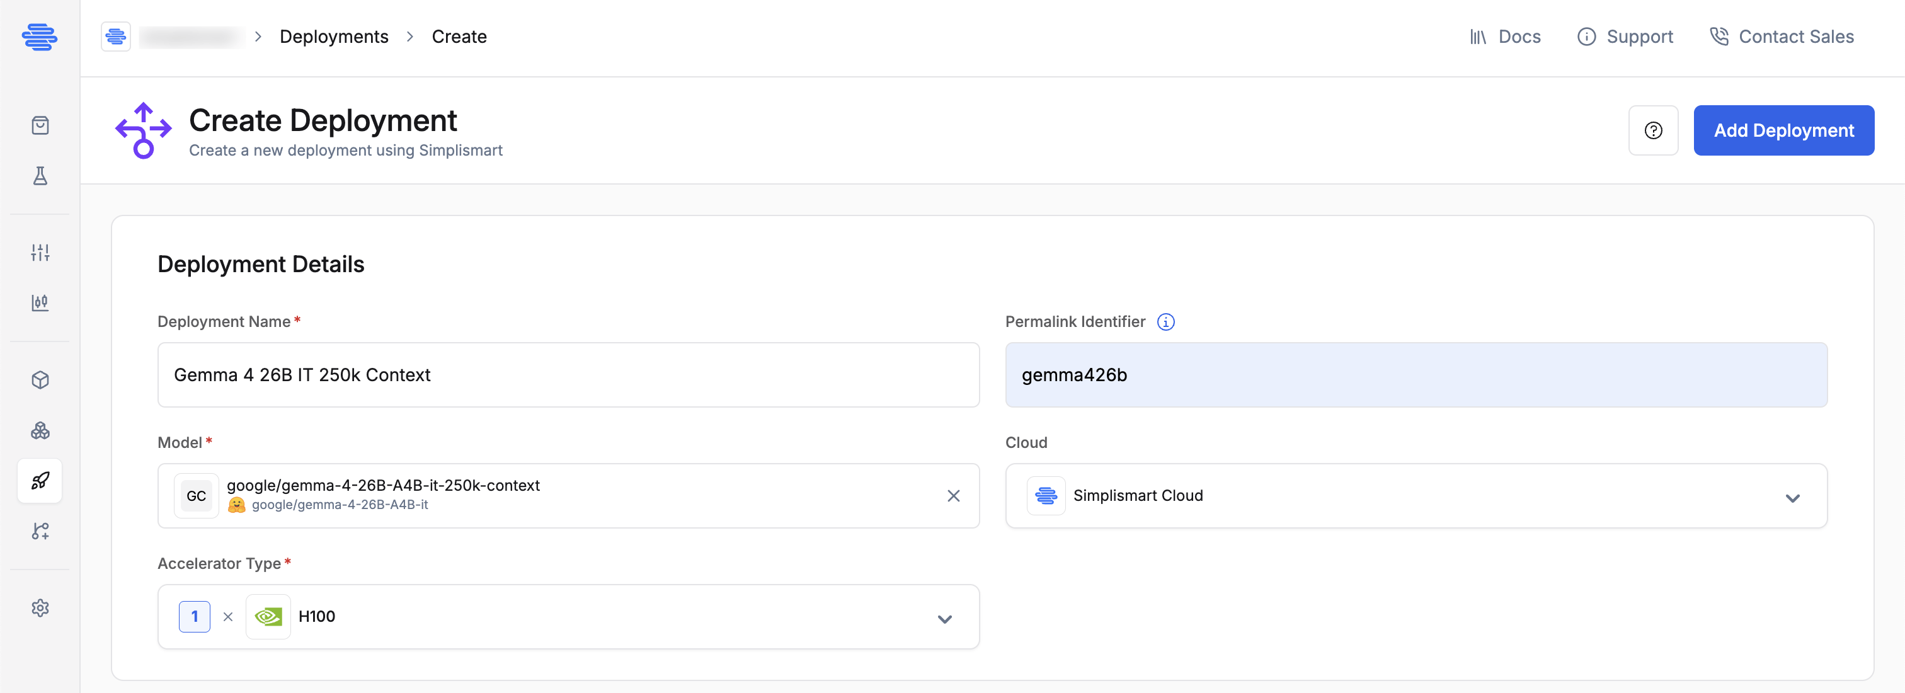The width and height of the screenshot is (1905, 693).
Task: Open the Support link
Action: [1625, 37]
